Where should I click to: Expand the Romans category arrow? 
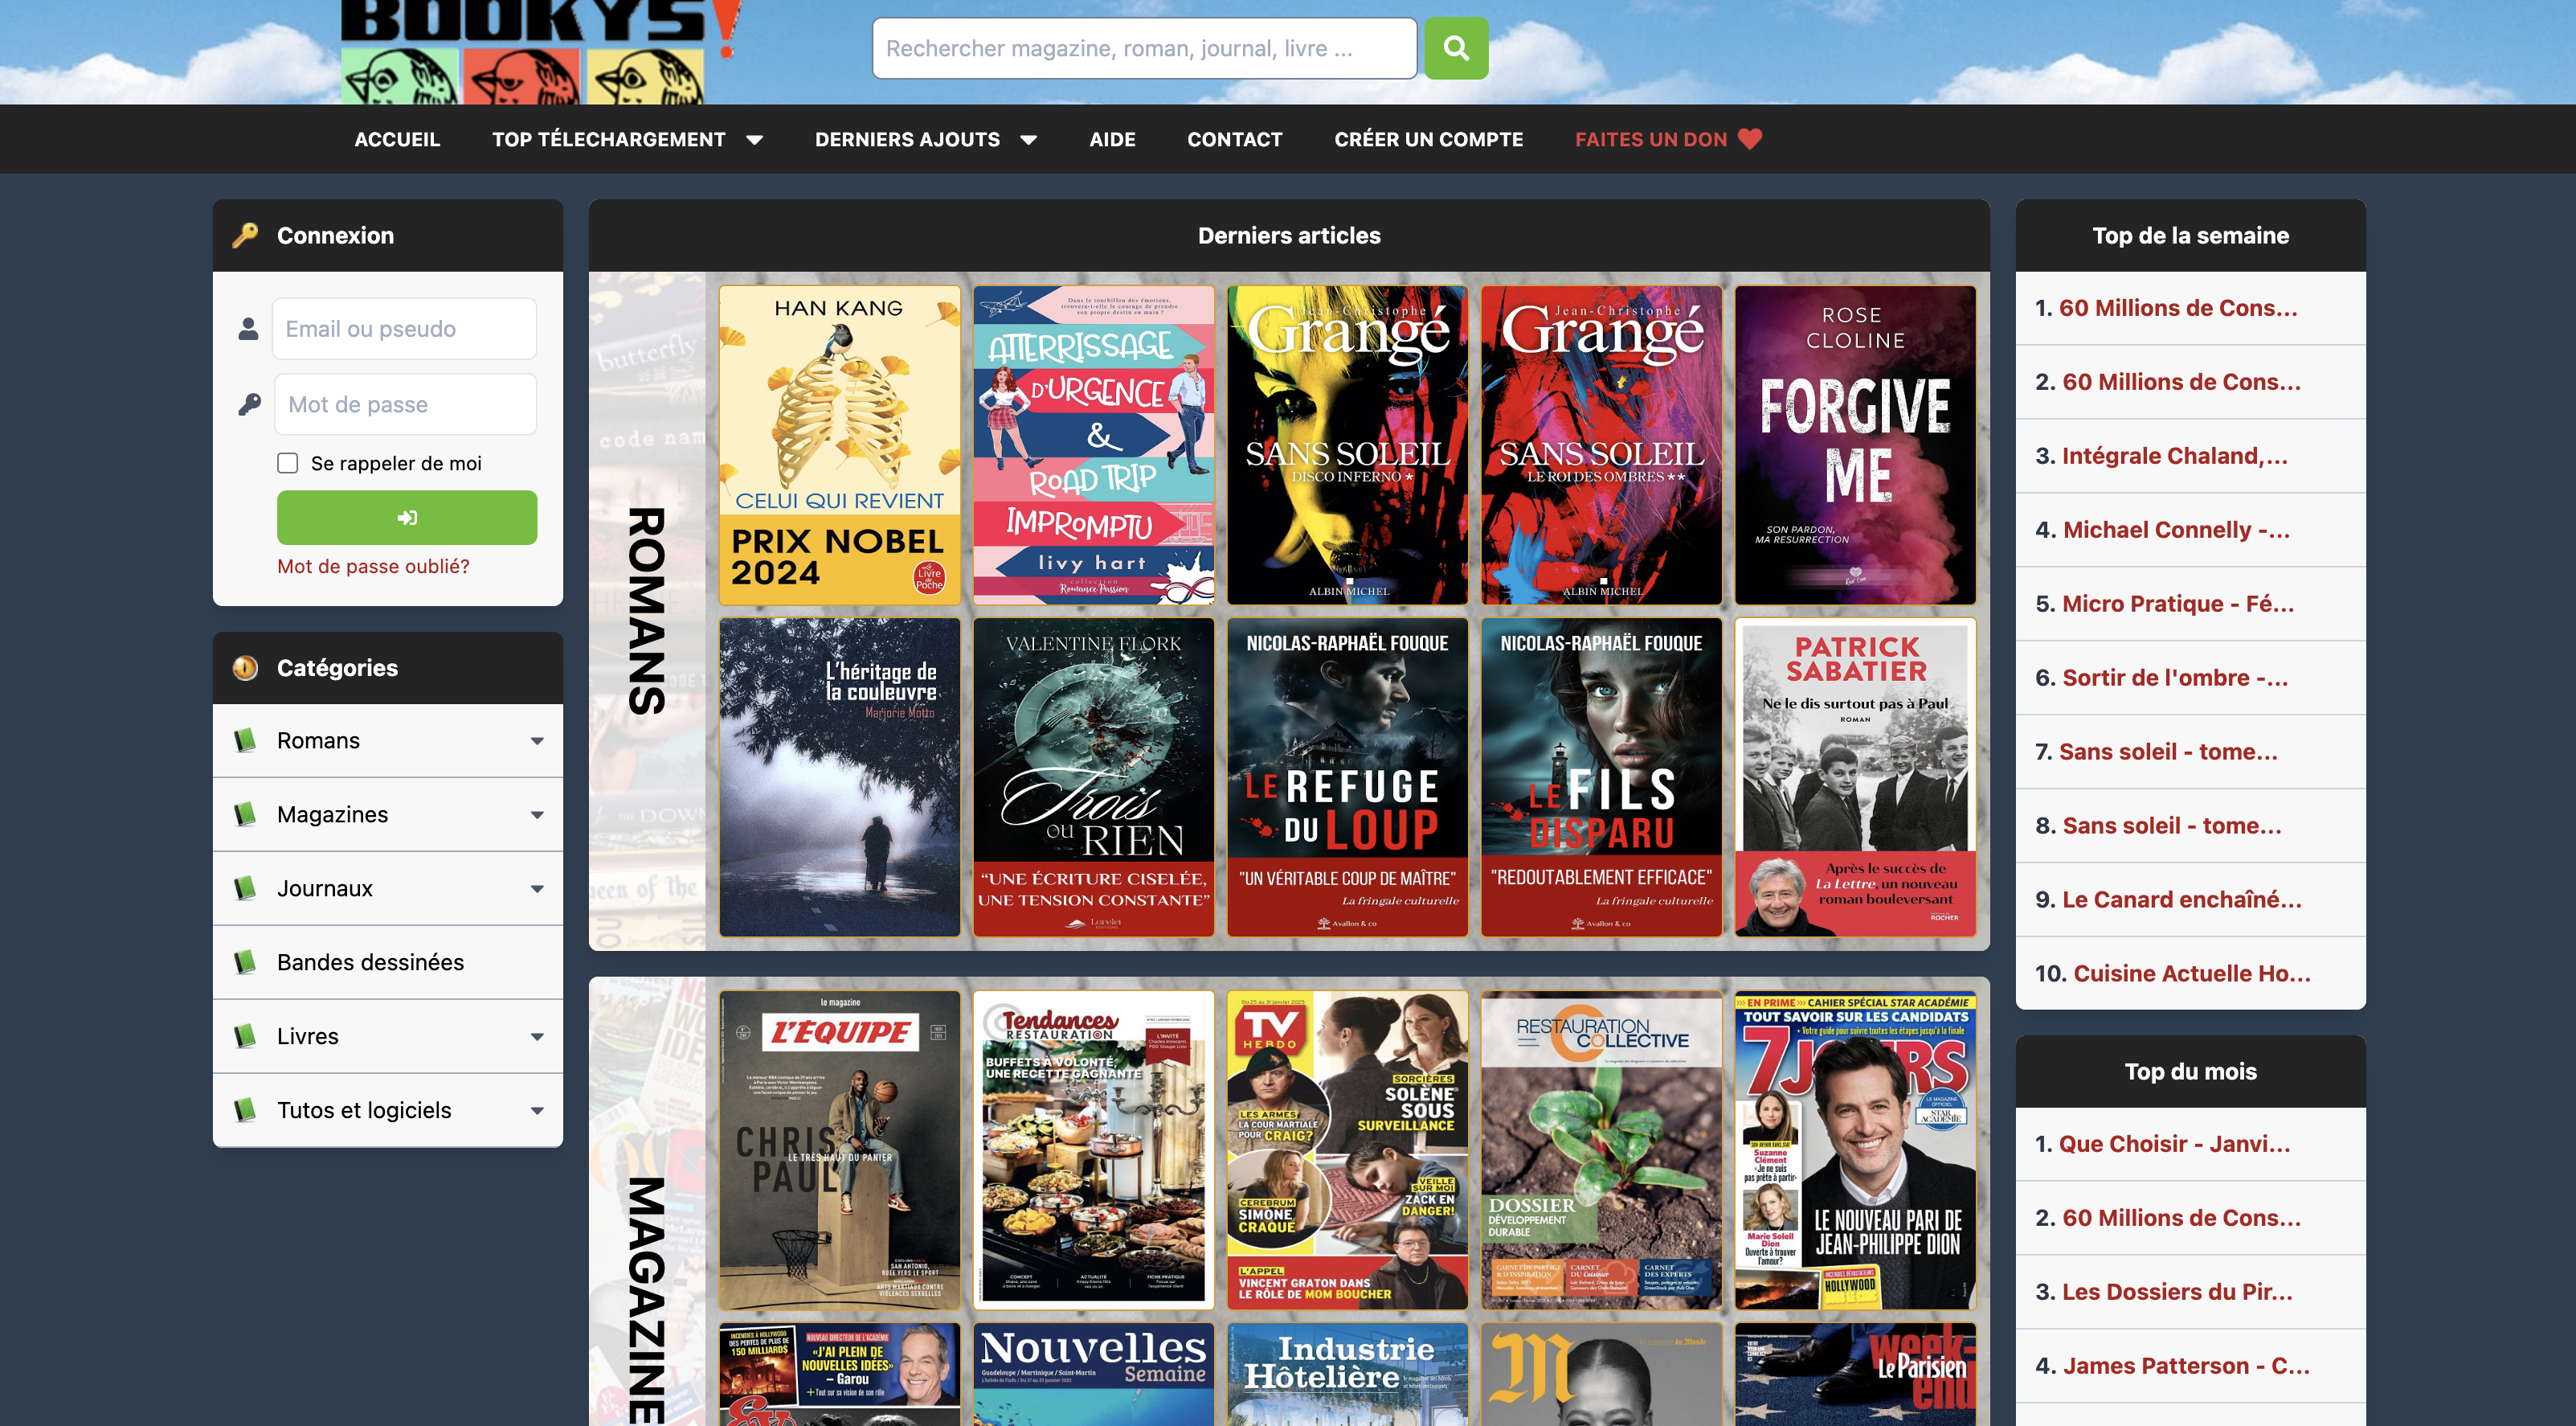[x=537, y=741]
